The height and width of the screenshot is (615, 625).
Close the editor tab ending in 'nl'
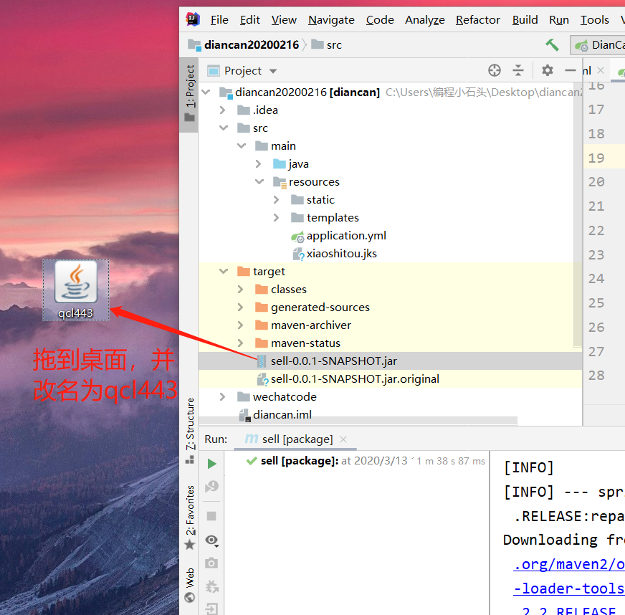pos(601,70)
